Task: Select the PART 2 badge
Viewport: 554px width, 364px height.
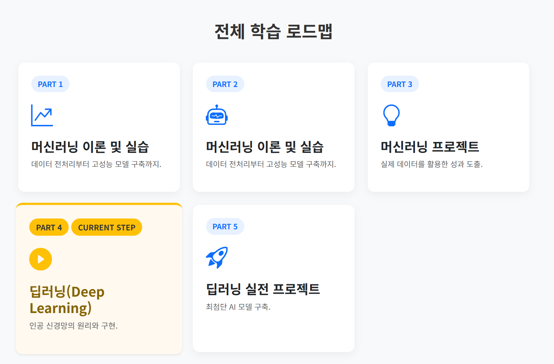Action: tap(225, 84)
